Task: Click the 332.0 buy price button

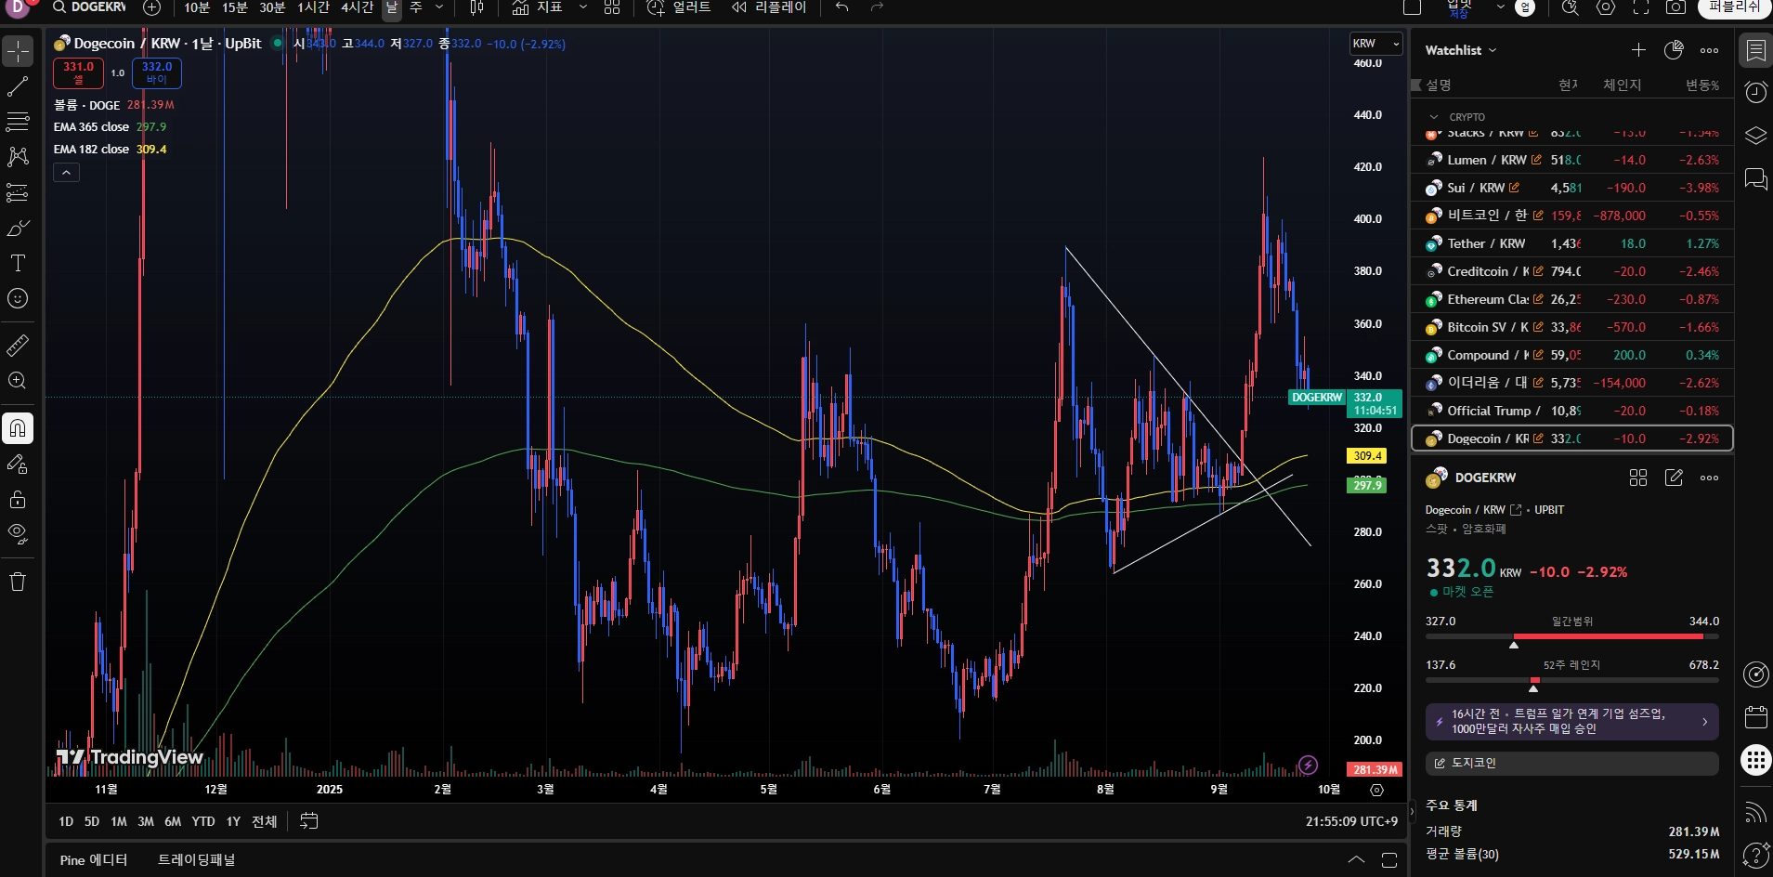Action: coord(157,72)
